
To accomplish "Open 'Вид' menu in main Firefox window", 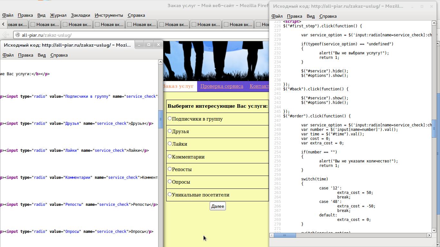I will click(41, 15).
